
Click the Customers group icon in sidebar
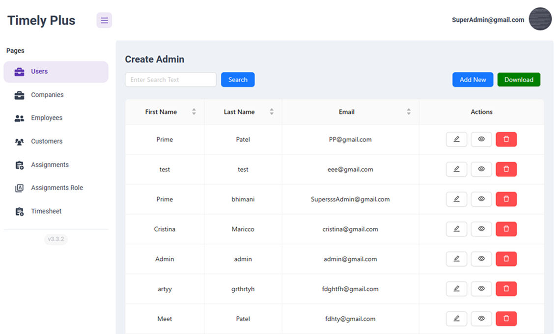19,141
